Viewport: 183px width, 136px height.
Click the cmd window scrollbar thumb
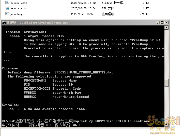pos(166,83)
